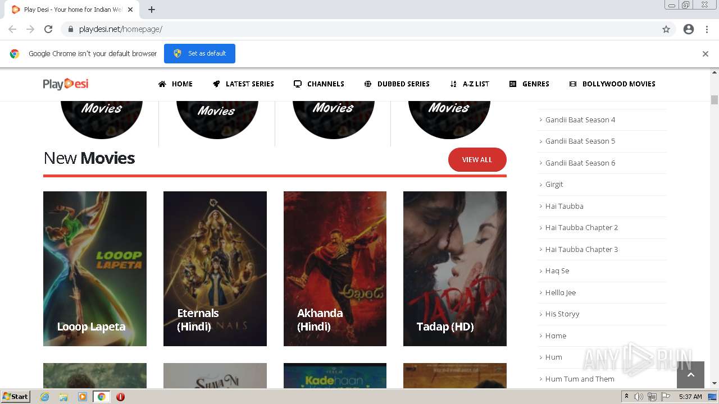Open LATEST SERIES menu
Image resolution: width=719 pixels, height=404 pixels.
[243, 84]
